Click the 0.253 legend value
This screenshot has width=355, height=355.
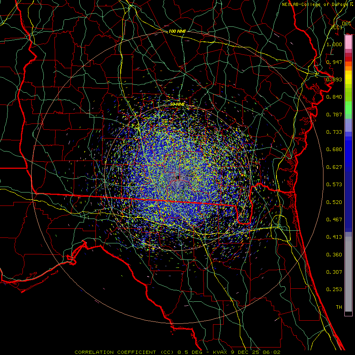[334, 290]
